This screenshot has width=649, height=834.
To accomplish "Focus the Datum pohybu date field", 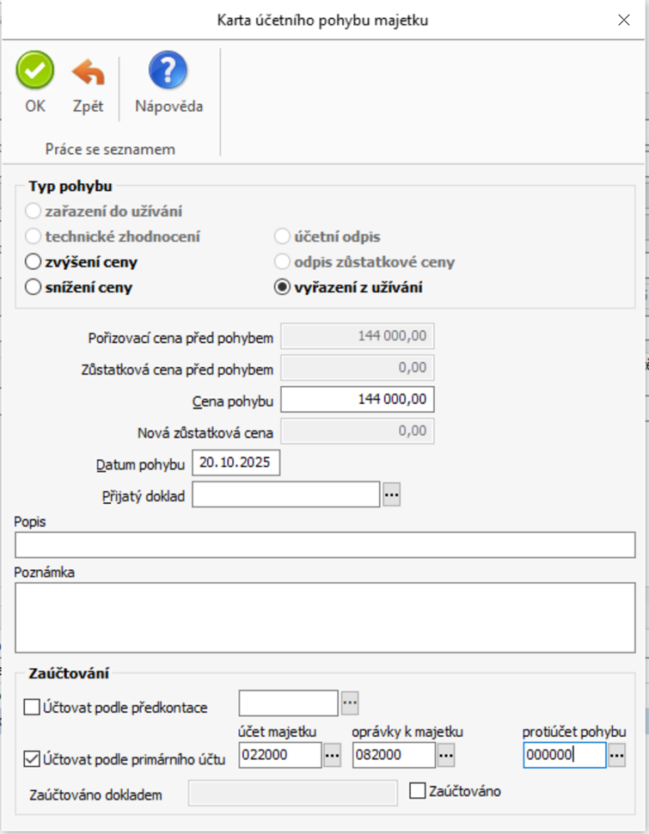I will click(x=236, y=463).
